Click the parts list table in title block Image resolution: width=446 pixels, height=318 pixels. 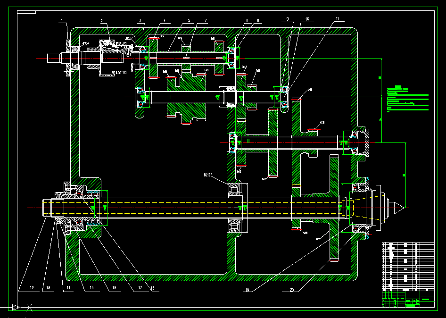click(408, 266)
